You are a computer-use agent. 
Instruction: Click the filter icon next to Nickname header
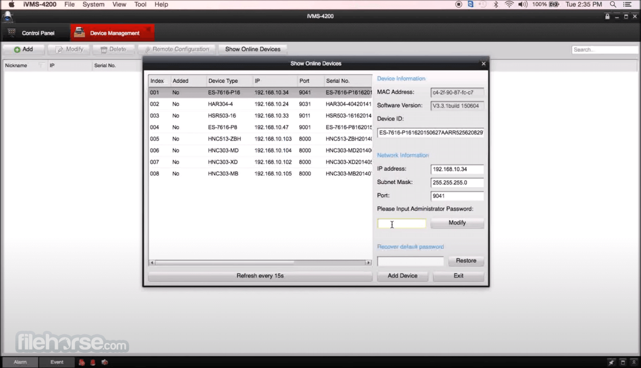click(x=40, y=65)
